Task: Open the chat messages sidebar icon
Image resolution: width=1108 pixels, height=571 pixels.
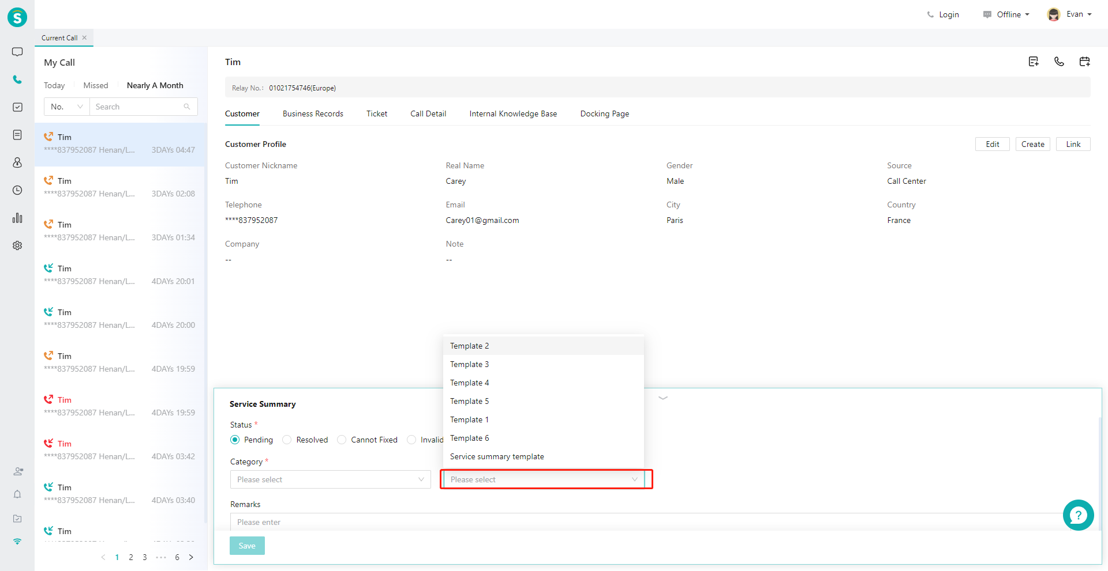Action: pyautogui.click(x=17, y=52)
